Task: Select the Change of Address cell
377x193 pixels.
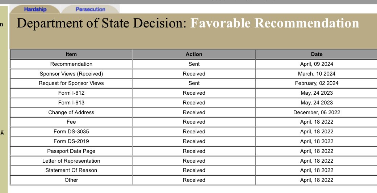Action: [71, 112]
